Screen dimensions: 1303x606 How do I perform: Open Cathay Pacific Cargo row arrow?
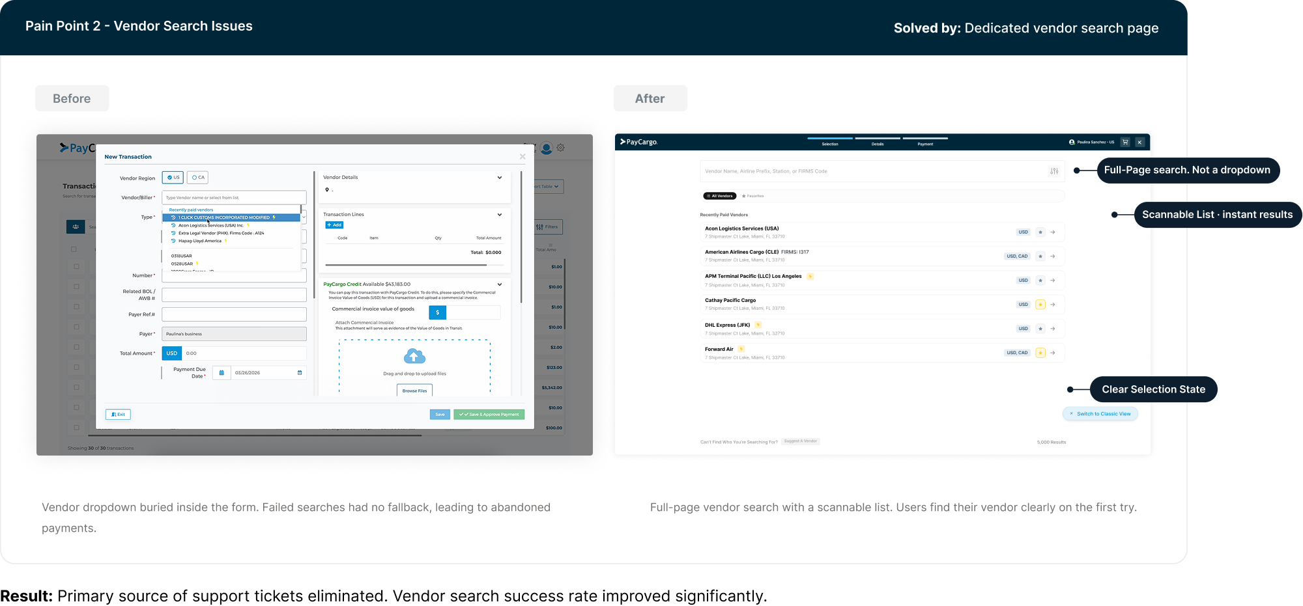pyautogui.click(x=1053, y=305)
